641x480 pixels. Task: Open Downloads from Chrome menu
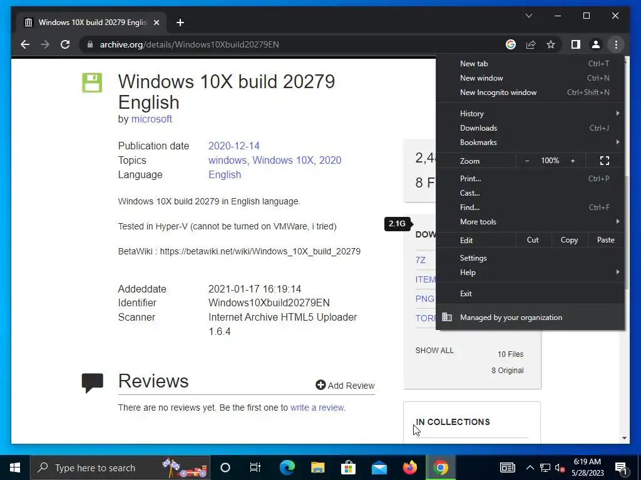tap(530, 127)
